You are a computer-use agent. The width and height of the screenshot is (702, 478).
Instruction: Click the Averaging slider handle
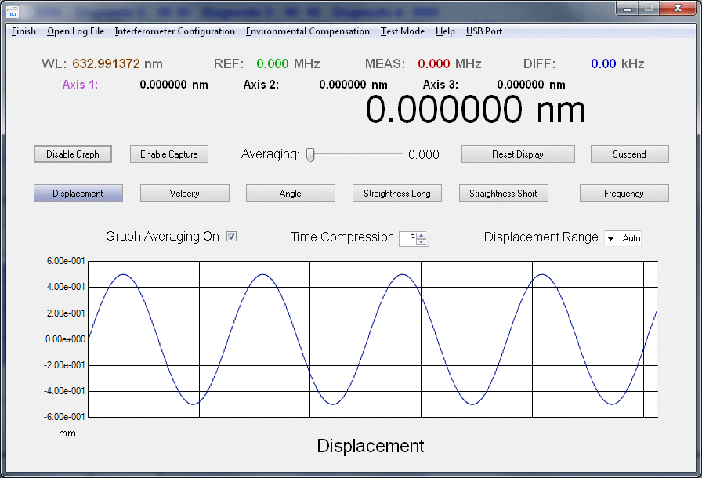[x=310, y=154]
